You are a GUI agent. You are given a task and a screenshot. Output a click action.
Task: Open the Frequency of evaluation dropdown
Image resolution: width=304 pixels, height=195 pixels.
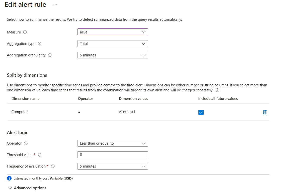point(113,166)
